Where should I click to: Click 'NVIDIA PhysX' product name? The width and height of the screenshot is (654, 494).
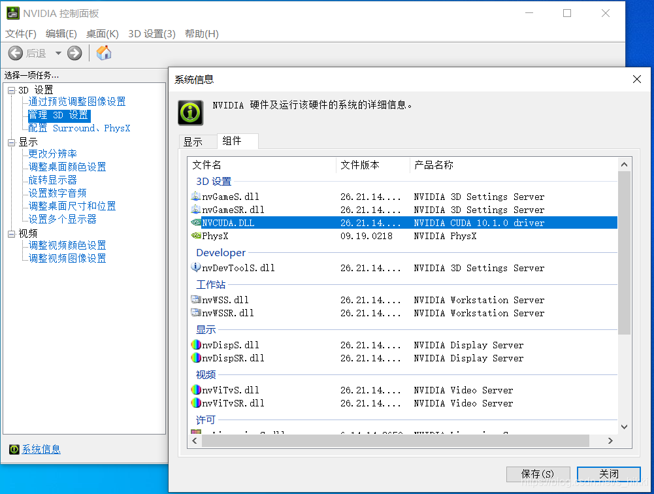(x=445, y=236)
